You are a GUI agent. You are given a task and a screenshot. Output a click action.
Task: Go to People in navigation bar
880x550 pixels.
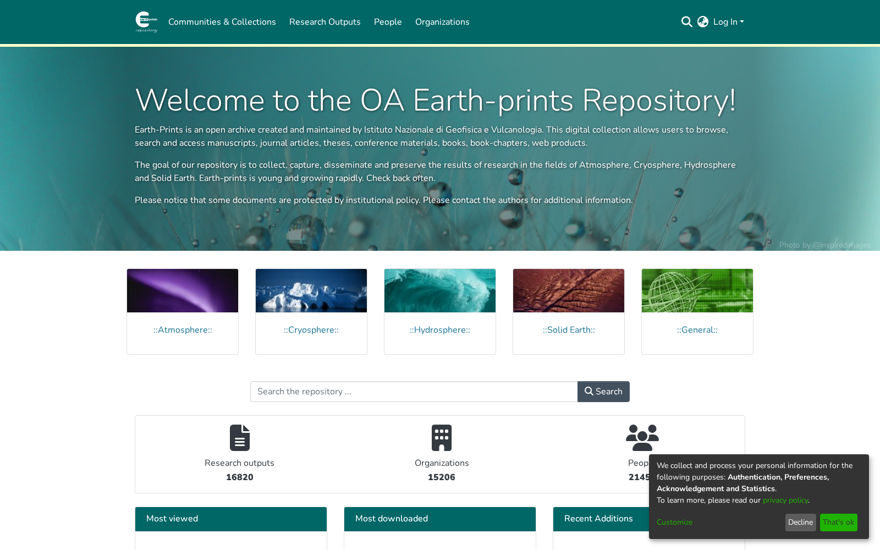pos(388,22)
